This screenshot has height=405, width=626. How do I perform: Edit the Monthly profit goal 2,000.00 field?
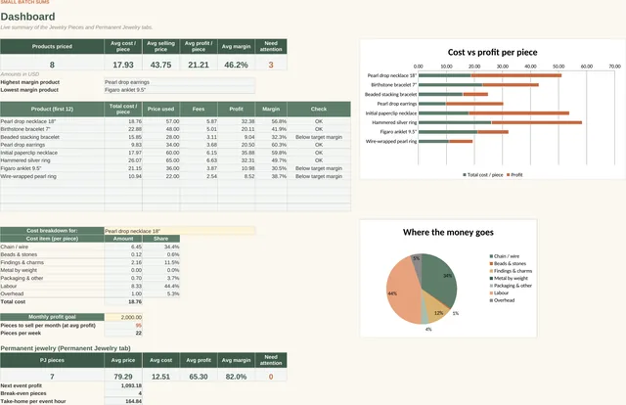pos(123,317)
